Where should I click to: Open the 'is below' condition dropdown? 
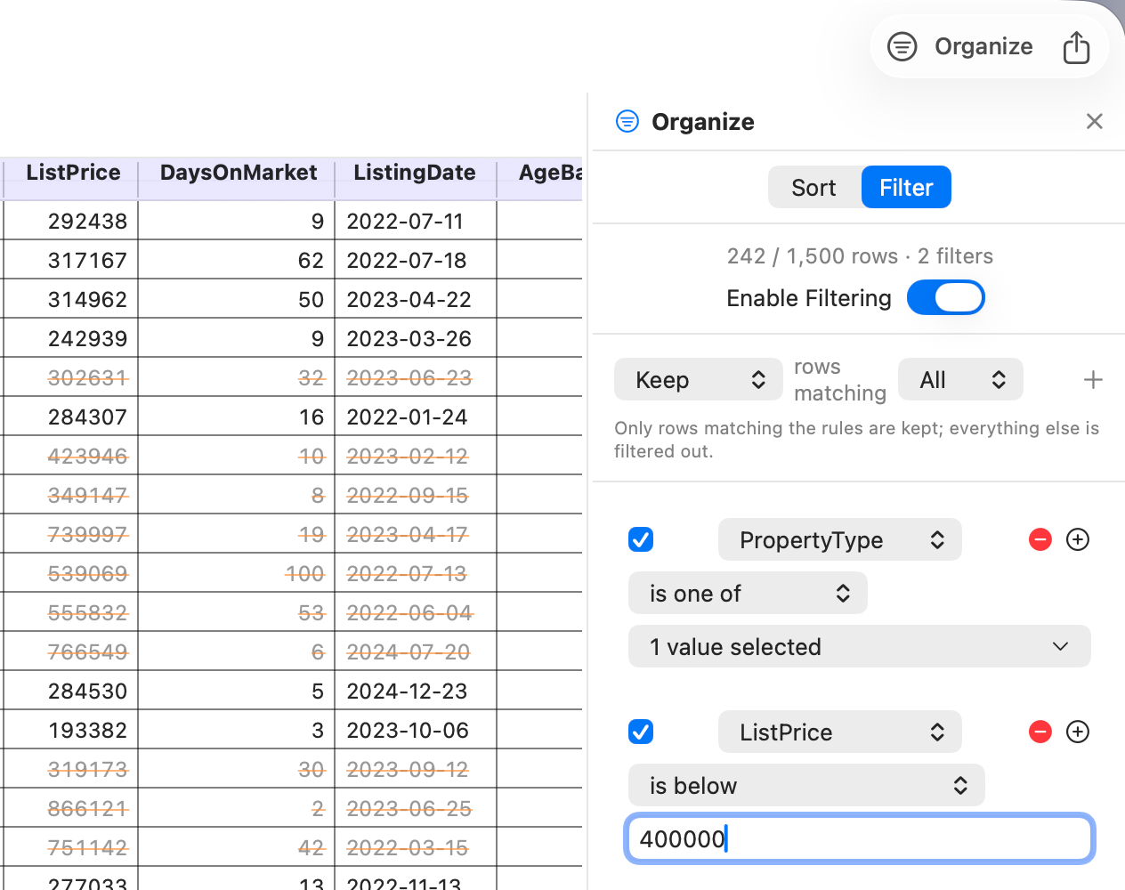pos(806,785)
